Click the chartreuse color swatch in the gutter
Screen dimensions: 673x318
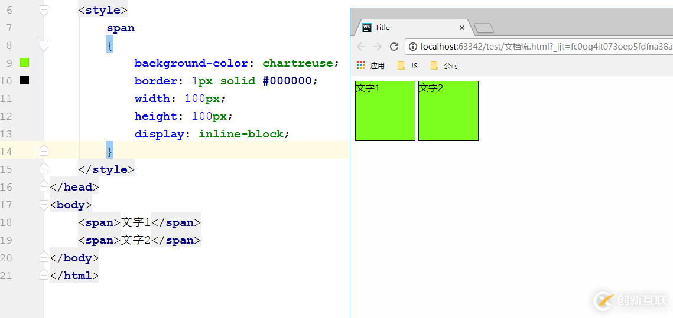(24, 63)
